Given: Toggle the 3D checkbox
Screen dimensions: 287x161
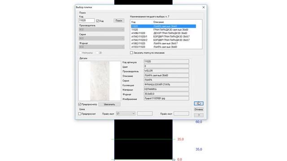Looking at the screenshot, I should [x=97, y=53].
